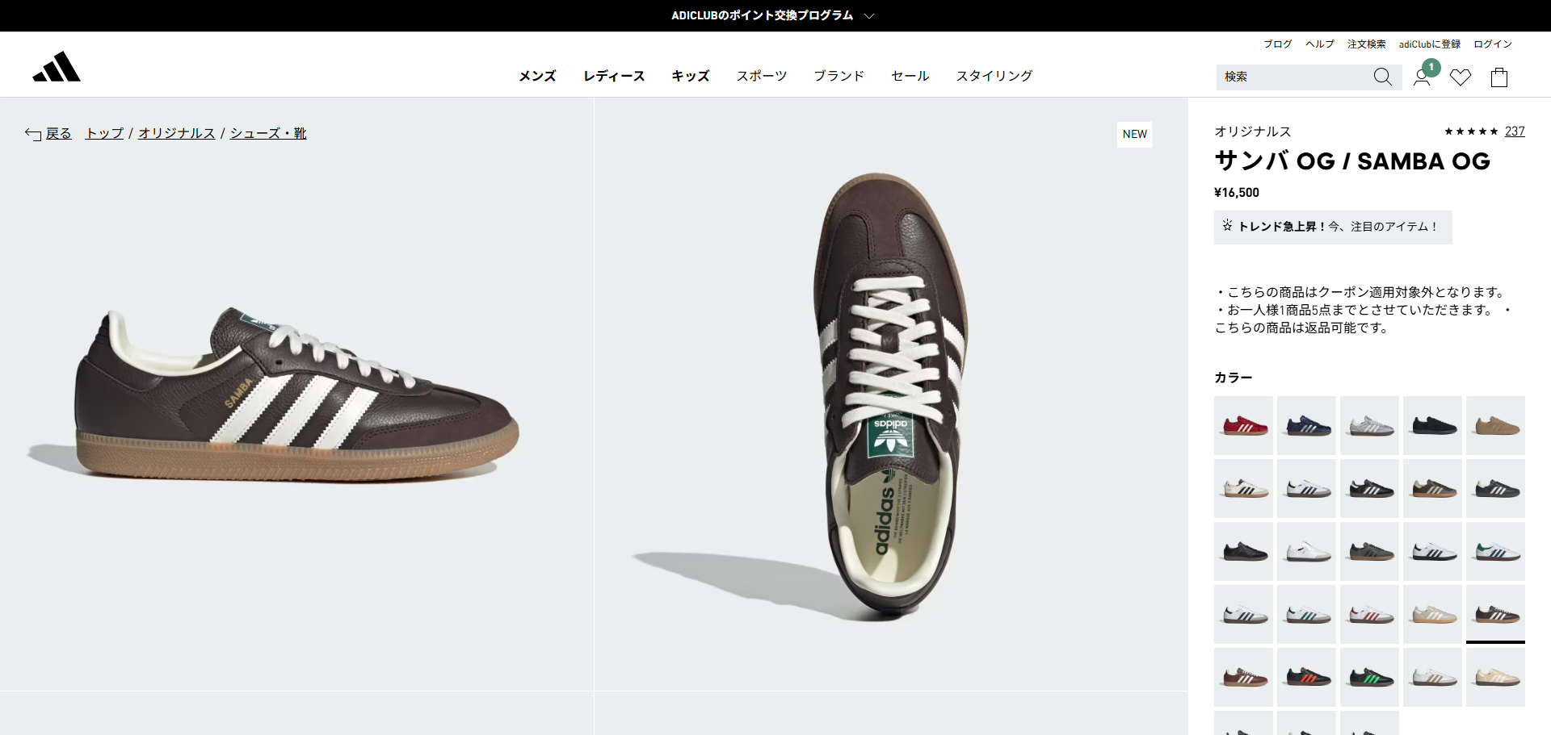This screenshot has width=1551, height=735.
Task: Click the search magnifier icon
Action: [x=1382, y=77]
